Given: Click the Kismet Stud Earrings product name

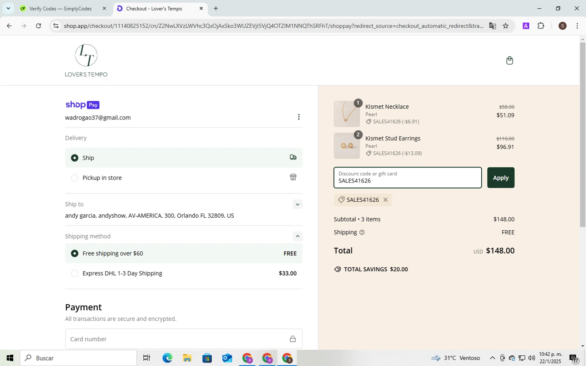Looking at the screenshot, I should (393, 138).
